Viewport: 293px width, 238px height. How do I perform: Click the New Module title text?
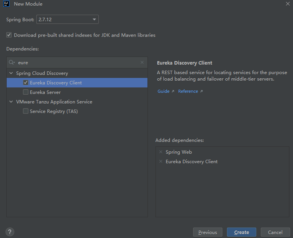28,4
